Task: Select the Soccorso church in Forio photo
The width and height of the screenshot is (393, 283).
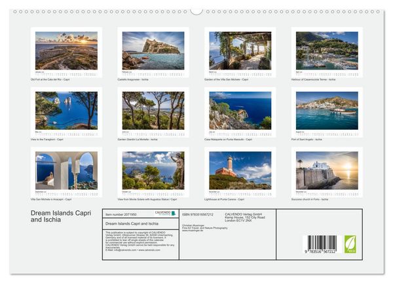Action: tap(327, 170)
